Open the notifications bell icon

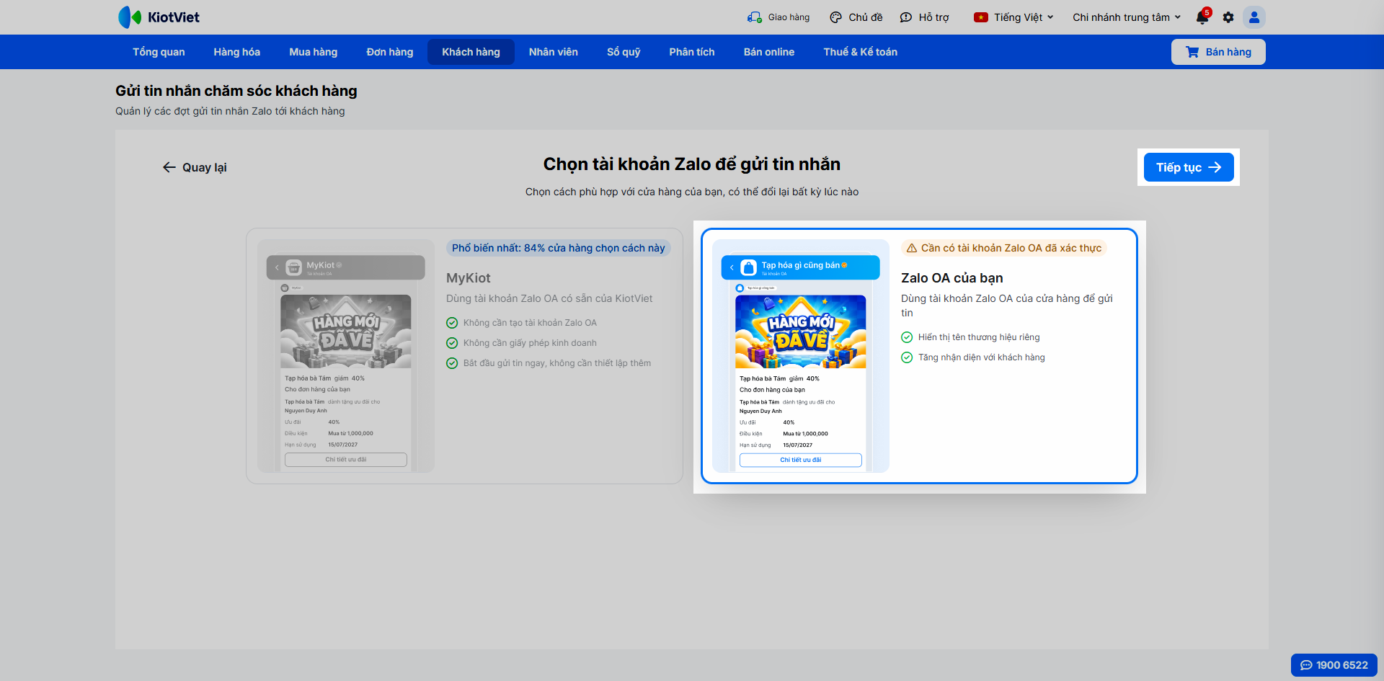click(1202, 17)
